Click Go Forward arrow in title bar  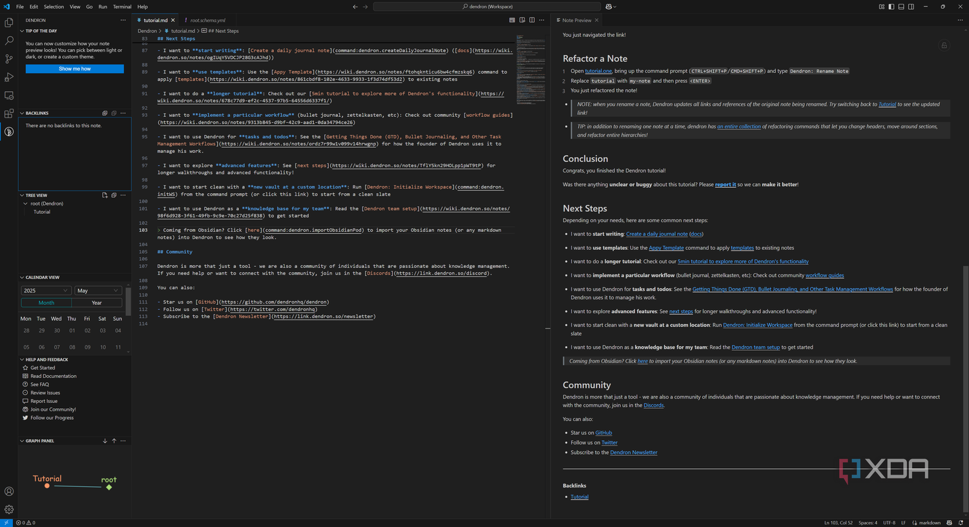coord(365,6)
